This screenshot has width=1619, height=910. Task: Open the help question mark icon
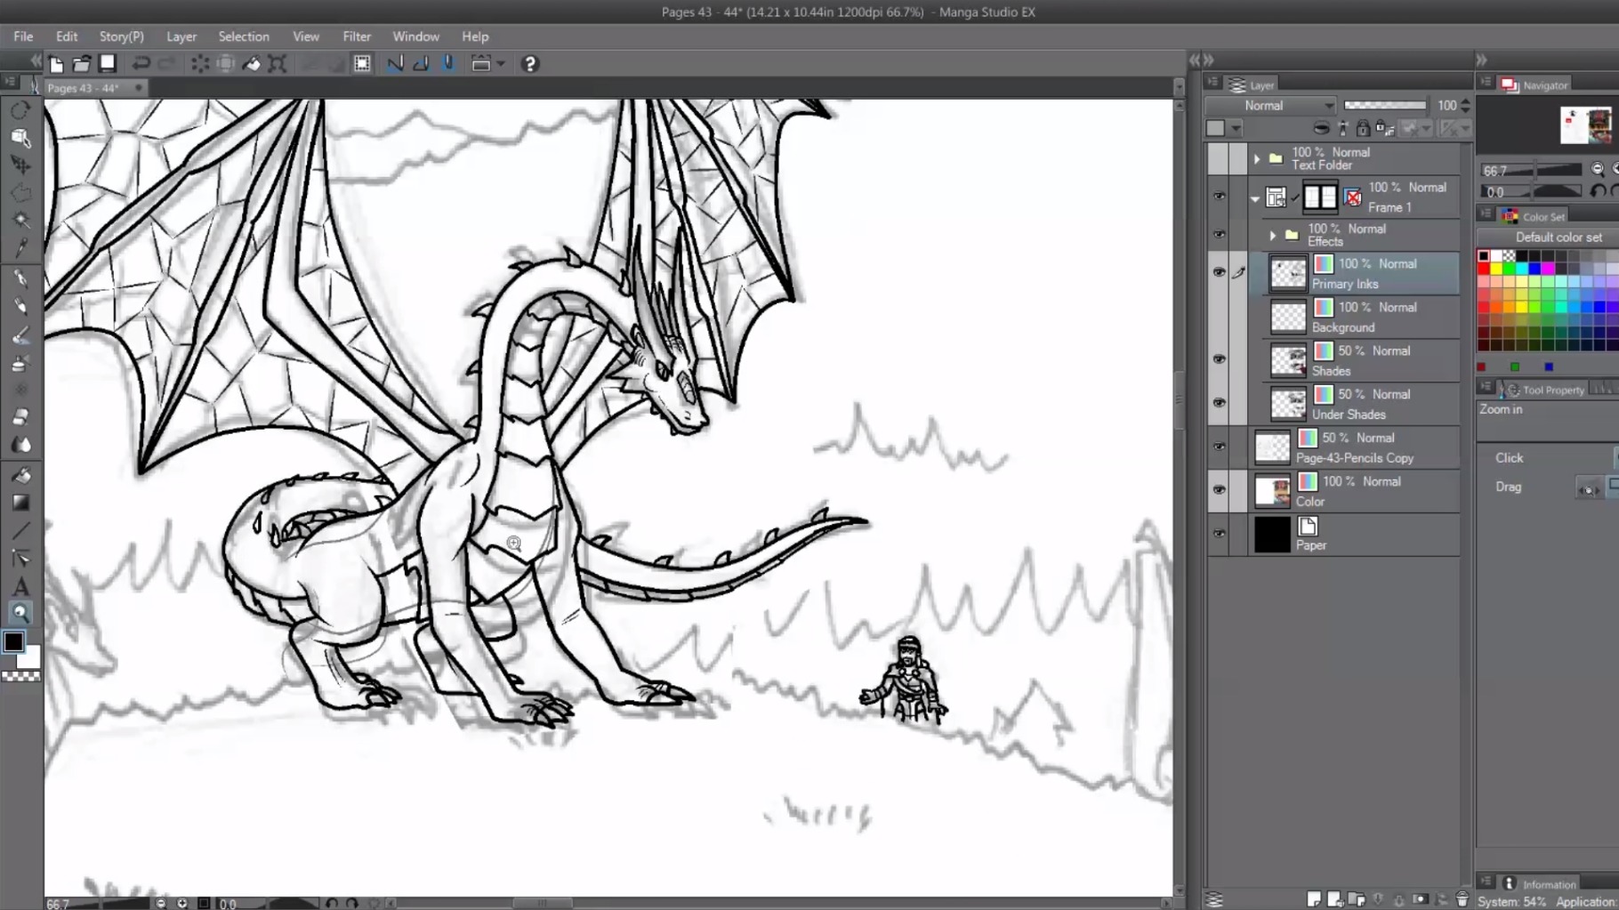530,64
